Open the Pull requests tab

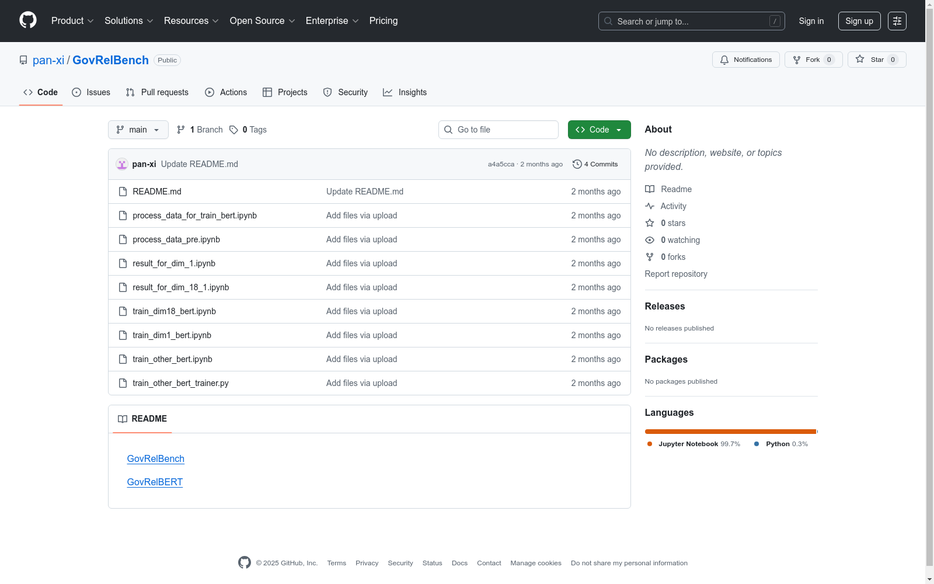(157, 92)
